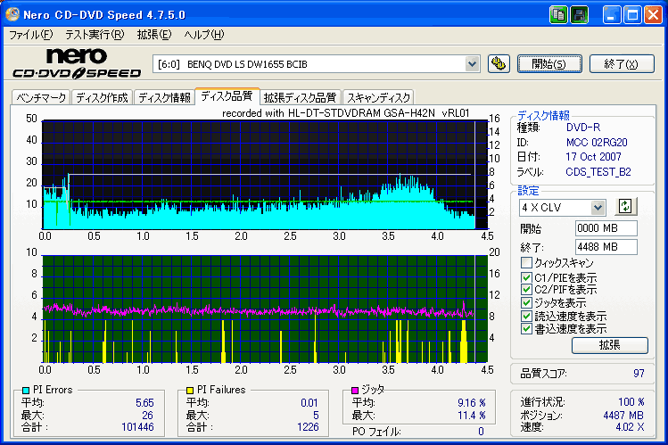The width and height of the screenshot is (668, 445).
Task: Click the position value 4487 MB
Action: (x=623, y=415)
